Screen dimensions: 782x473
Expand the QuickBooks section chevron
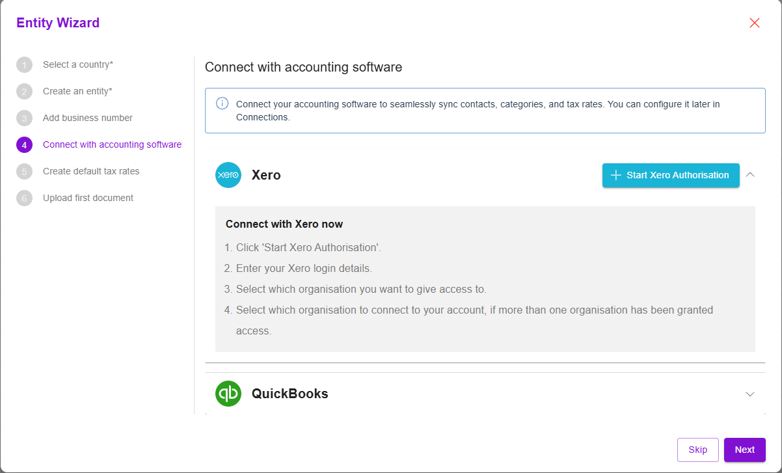[750, 394]
